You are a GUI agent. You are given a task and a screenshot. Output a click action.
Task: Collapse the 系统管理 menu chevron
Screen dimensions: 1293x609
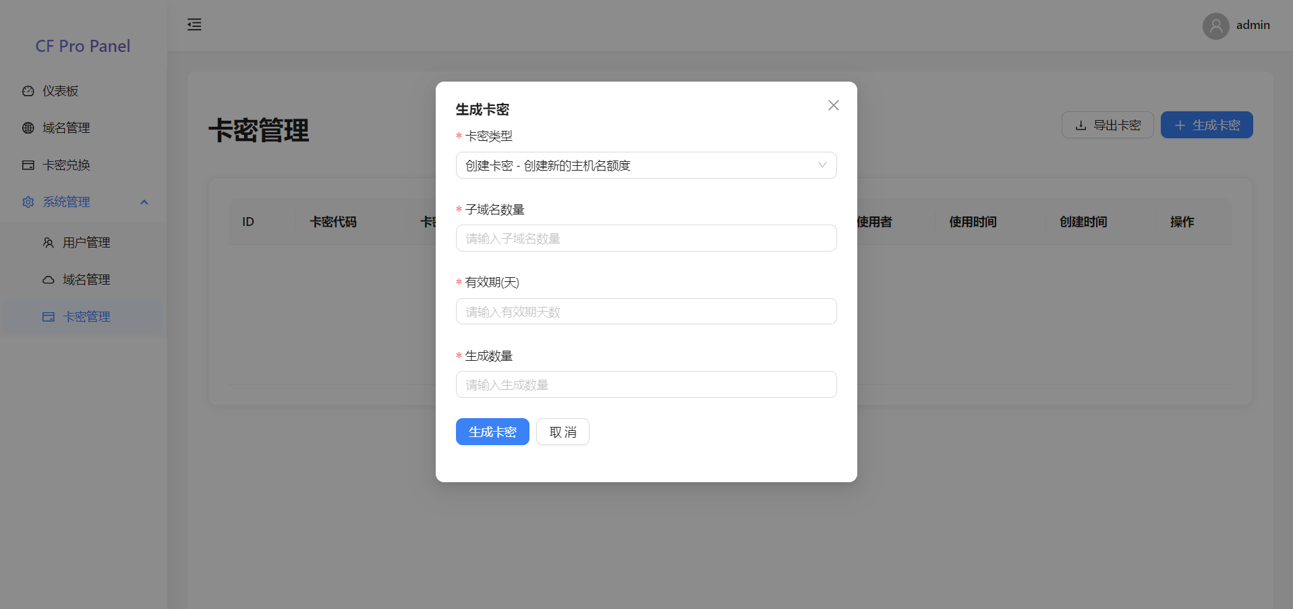coord(144,202)
